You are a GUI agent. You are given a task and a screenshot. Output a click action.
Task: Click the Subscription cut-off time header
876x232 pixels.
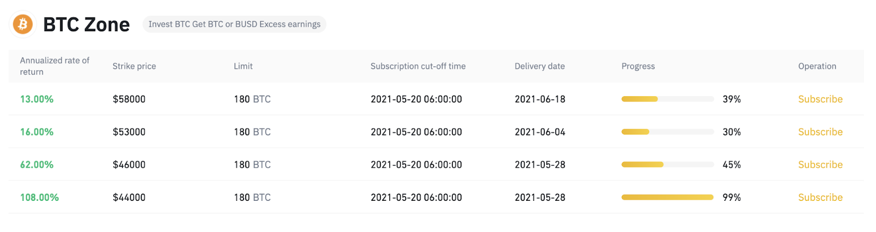418,66
